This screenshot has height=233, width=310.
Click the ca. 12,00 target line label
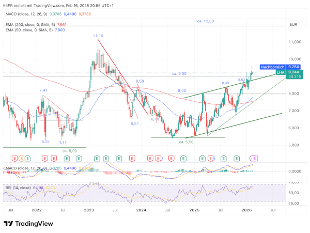[x=205, y=21]
